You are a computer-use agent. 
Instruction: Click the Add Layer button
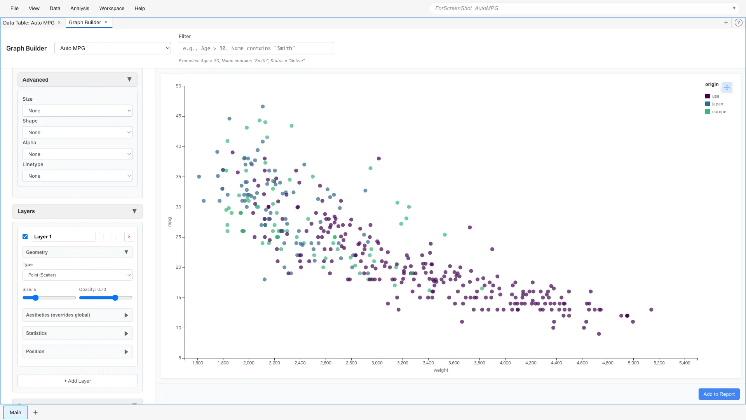tap(77, 381)
